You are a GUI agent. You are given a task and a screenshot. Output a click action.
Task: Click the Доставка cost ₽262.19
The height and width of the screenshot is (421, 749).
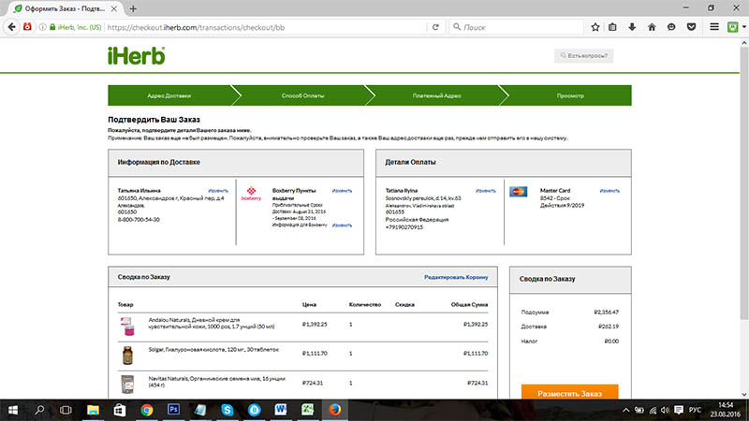(x=608, y=327)
